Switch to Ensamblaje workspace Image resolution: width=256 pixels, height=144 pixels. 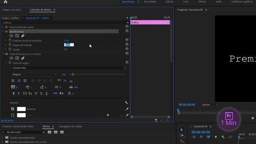150,2
